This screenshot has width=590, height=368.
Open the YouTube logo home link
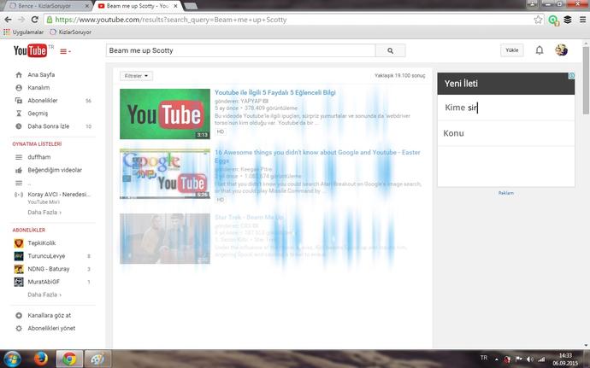[30, 50]
